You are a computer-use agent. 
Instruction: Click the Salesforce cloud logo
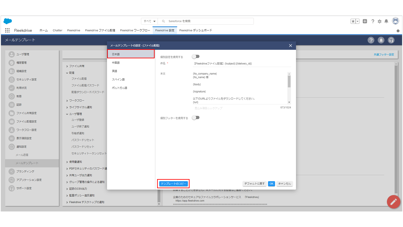click(8, 21)
